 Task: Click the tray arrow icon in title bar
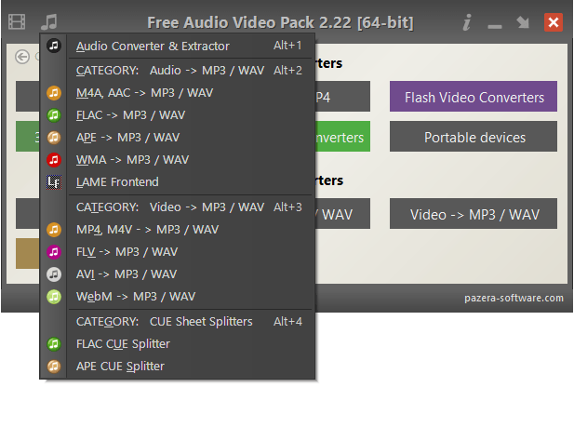tap(523, 22)
